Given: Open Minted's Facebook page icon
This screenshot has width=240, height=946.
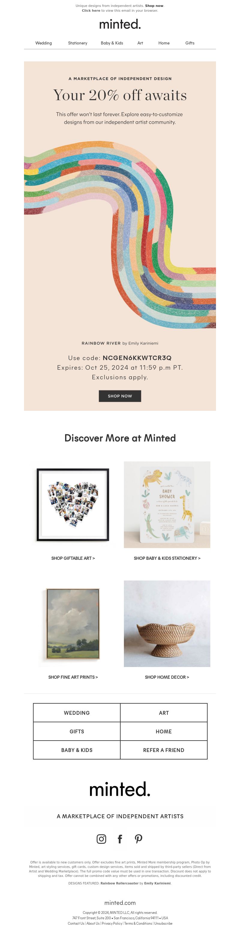Looking at the screenshot, I should pos(120,839).
